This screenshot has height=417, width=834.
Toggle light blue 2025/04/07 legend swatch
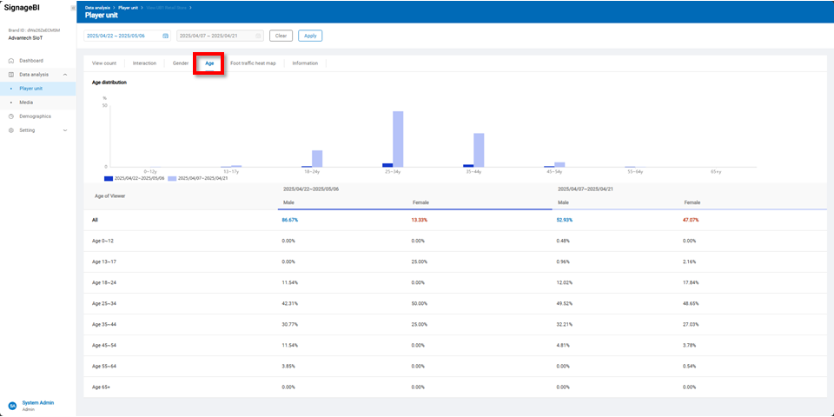(x=172, y=178)
